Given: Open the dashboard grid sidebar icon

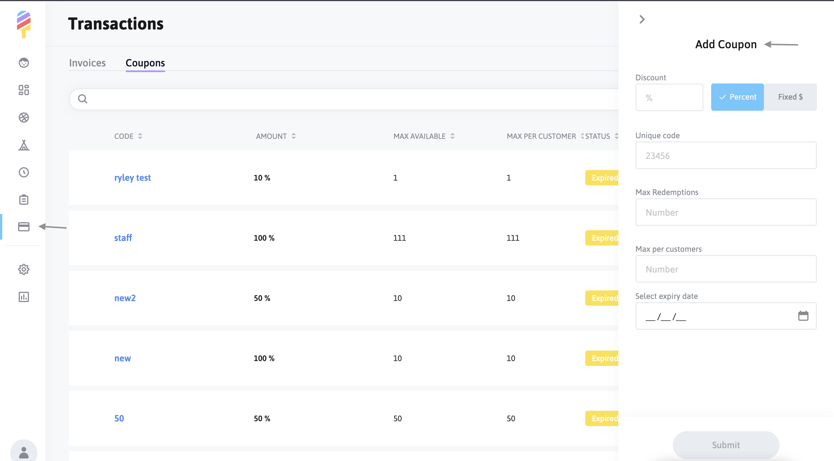Looking at the screenshot, I should 24,90.
